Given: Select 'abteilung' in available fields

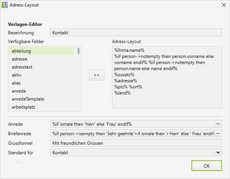Looking at the screenshot, I should (x=41, y=51).
